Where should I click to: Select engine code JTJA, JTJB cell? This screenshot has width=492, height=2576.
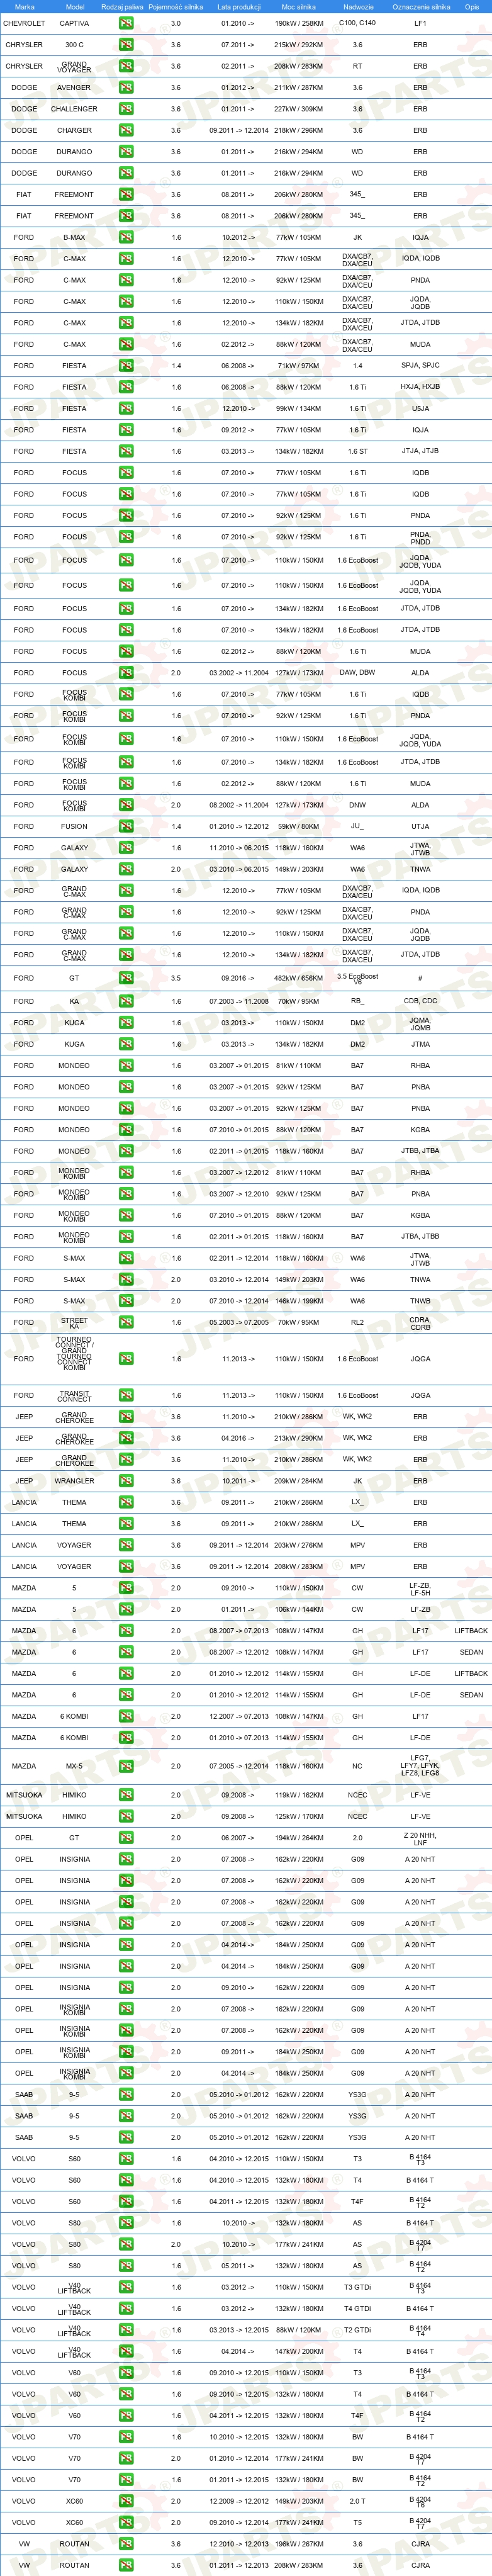click(420, 451)
